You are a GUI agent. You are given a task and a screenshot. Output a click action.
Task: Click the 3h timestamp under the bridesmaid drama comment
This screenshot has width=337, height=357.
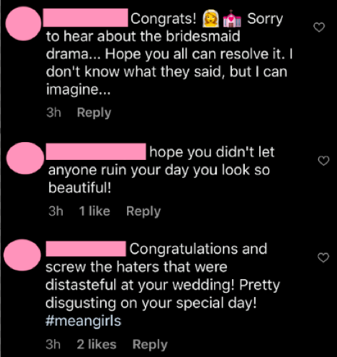tap(54, 112)
